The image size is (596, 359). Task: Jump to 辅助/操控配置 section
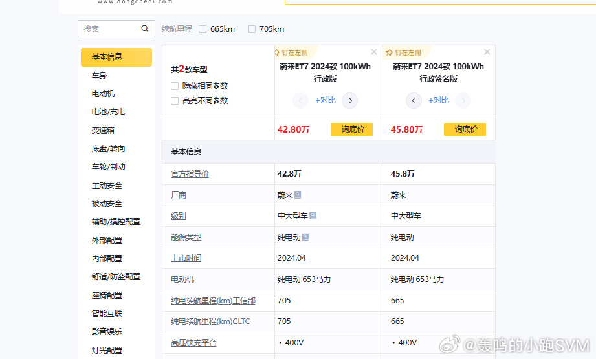[x=116, y=222]
